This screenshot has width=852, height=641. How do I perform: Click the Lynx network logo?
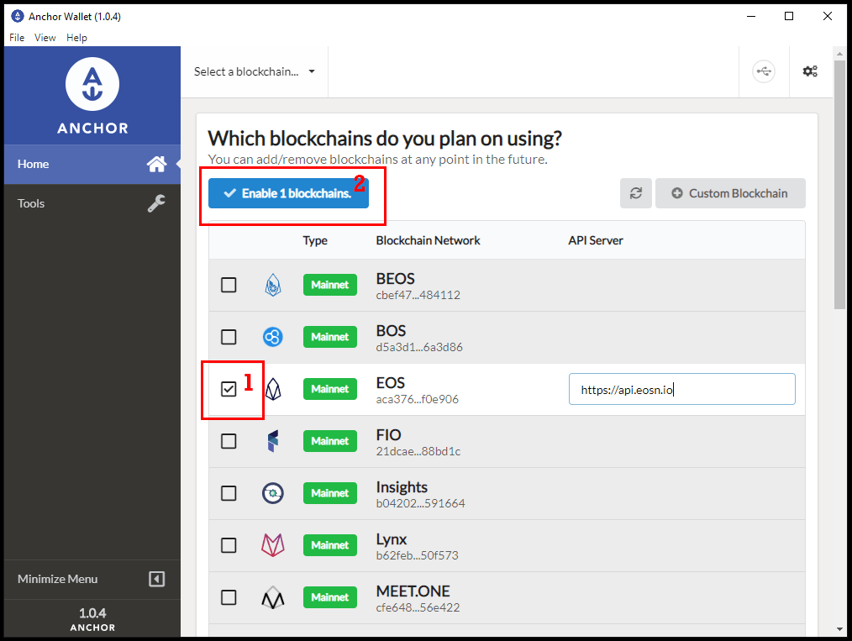pos(273,545)
